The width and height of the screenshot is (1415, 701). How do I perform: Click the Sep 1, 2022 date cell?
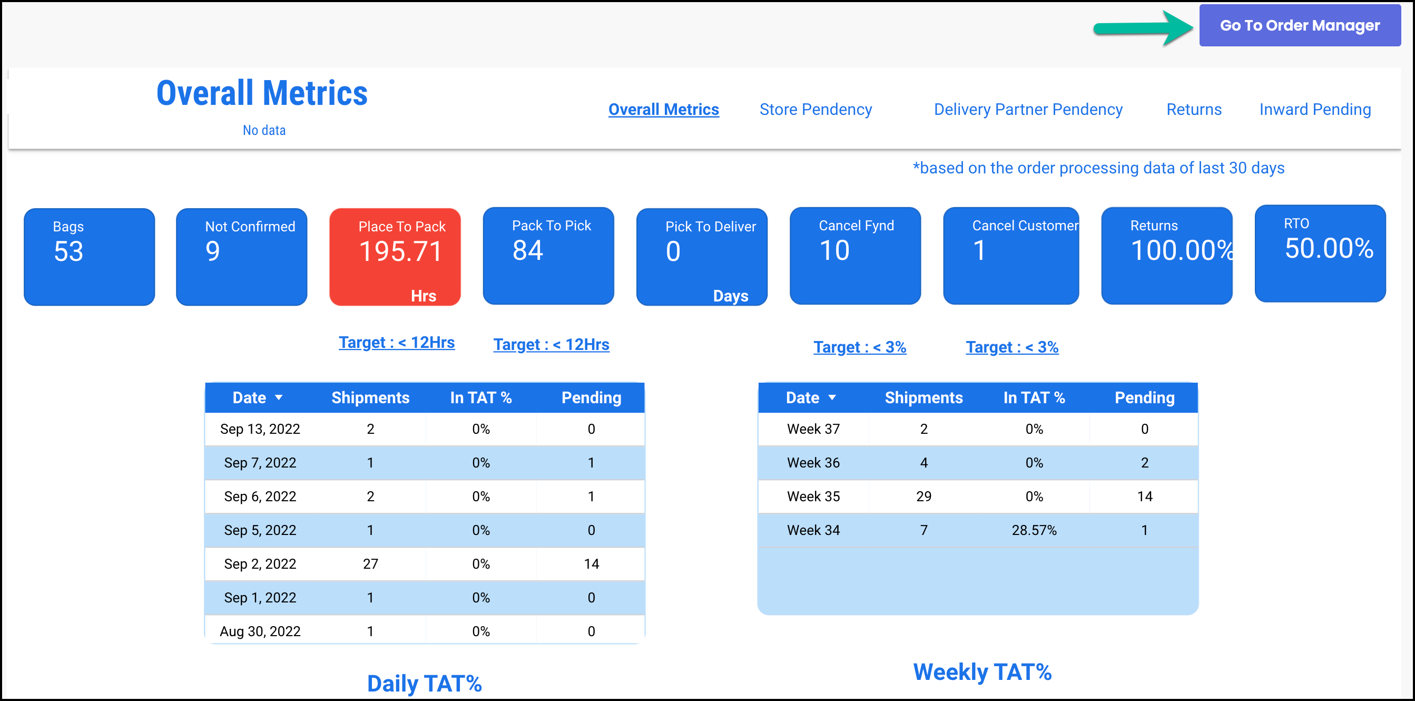pyautogui.click(x=260, y=597)
